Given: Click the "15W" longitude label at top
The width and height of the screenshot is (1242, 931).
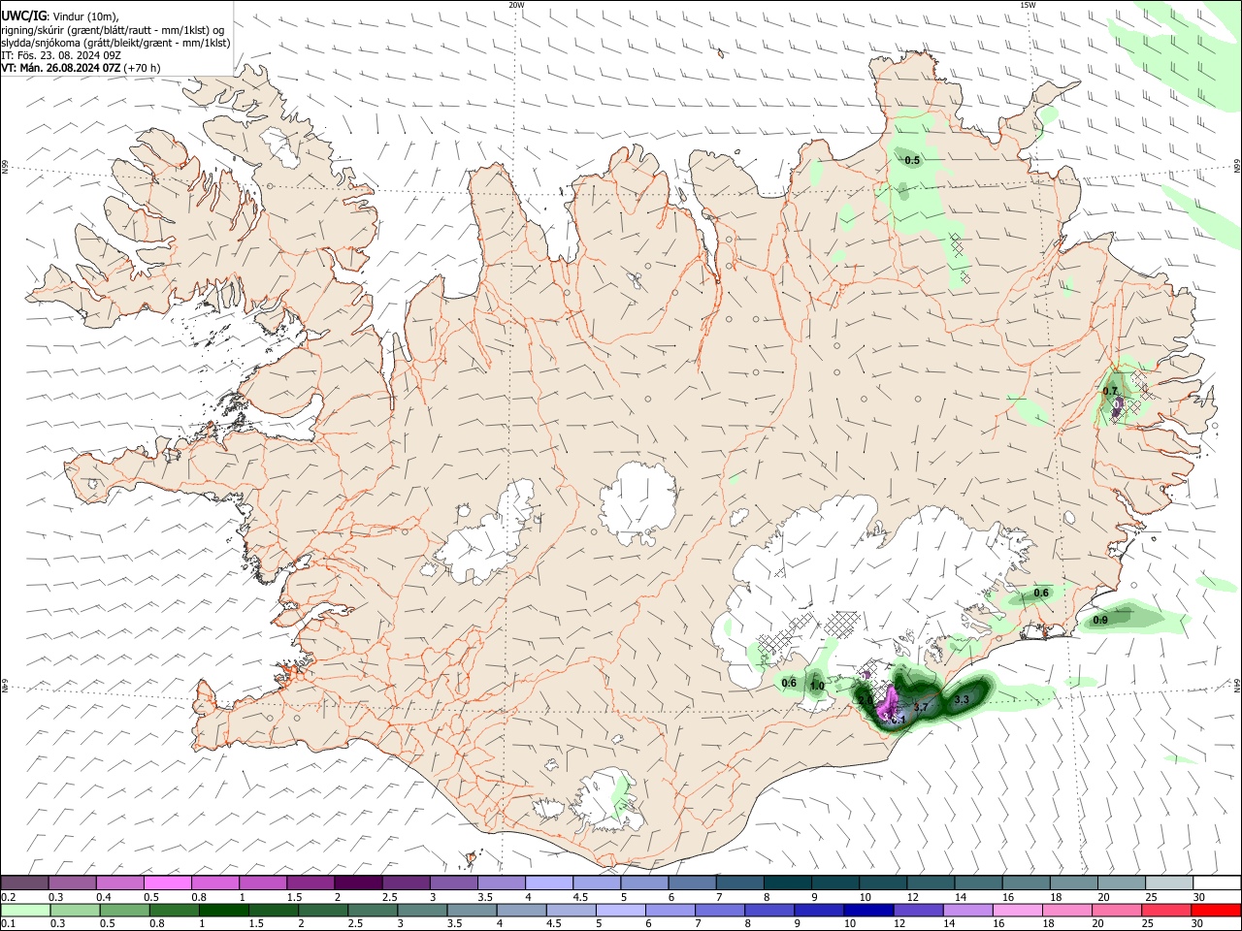Looking at the screenshot, I should coord(1027,4).
